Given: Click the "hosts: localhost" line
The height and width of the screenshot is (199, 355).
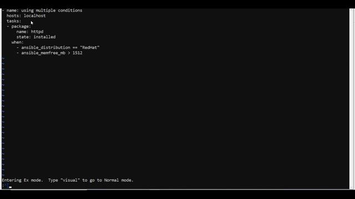Looking at the screenshot, I should (x=26, y=16).
